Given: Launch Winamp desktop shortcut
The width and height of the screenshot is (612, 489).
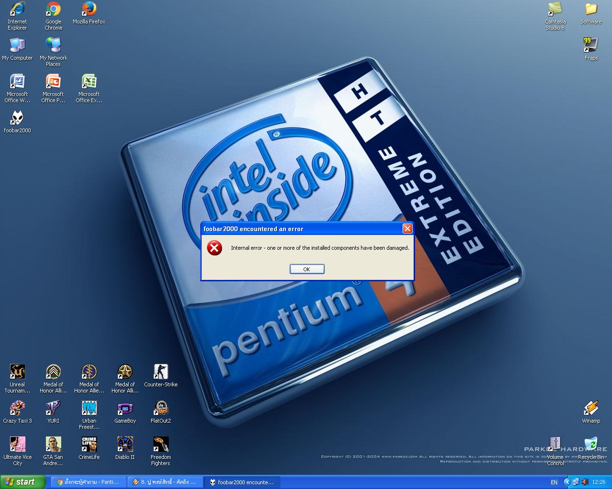Looking at the screenshot, I should (591, 412).
